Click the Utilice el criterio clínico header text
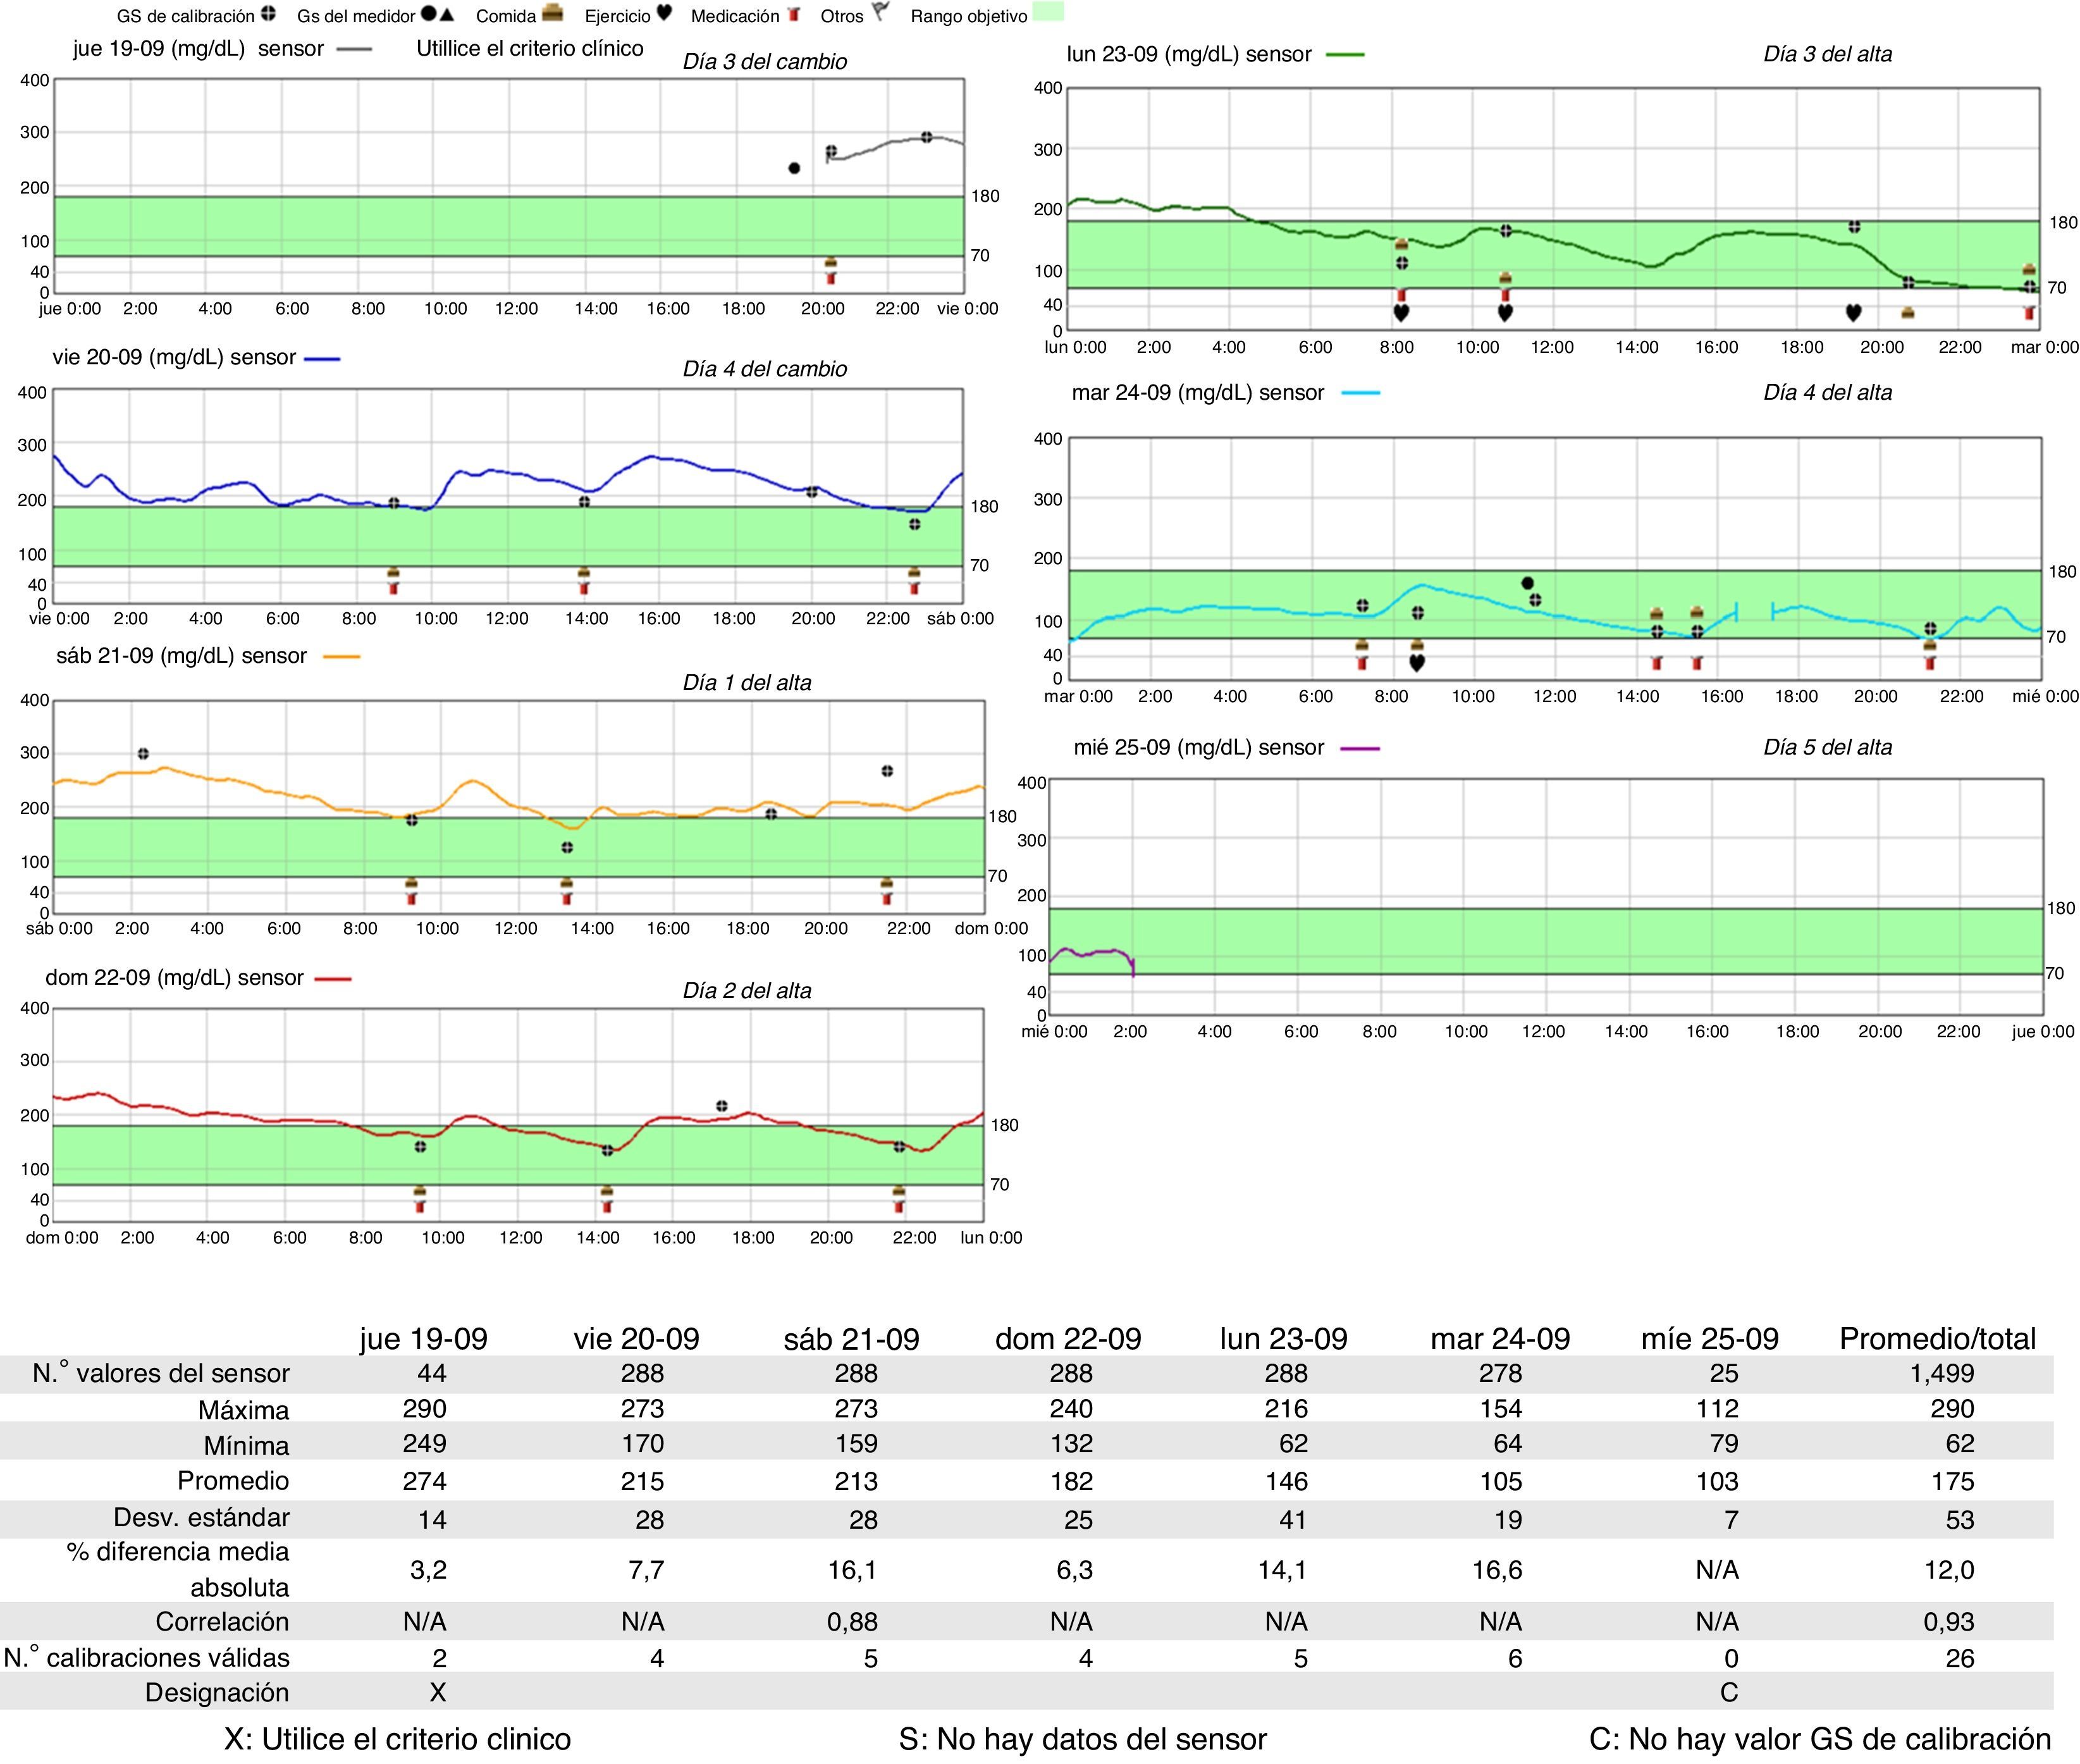The width and height of the screenshot is (2080, 1764). tap(529, 48)
